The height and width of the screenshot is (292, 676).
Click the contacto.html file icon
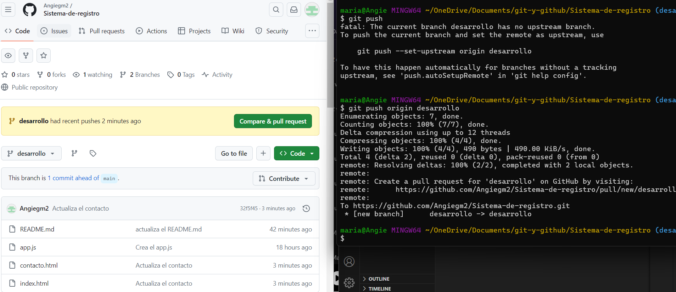coord(12,265)
